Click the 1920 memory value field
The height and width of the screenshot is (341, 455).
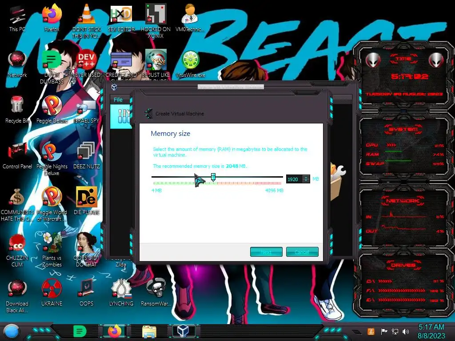pyautogui.click(x=294, y=179)
